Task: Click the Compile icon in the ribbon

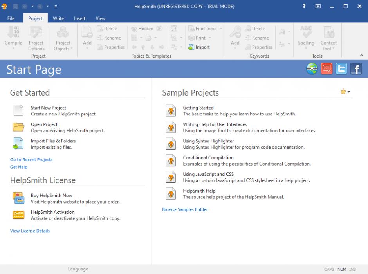Action: point(13,32)
